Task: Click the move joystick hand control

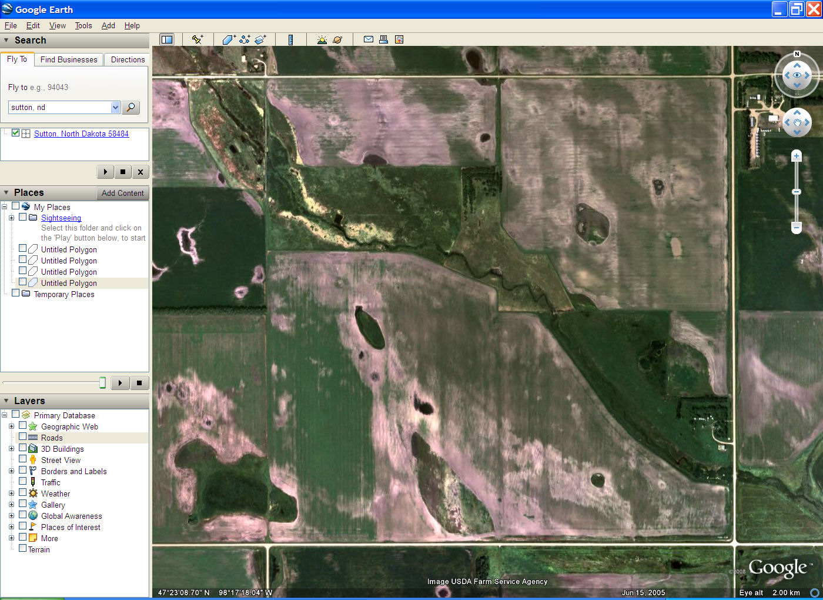Action: point(797,122)
